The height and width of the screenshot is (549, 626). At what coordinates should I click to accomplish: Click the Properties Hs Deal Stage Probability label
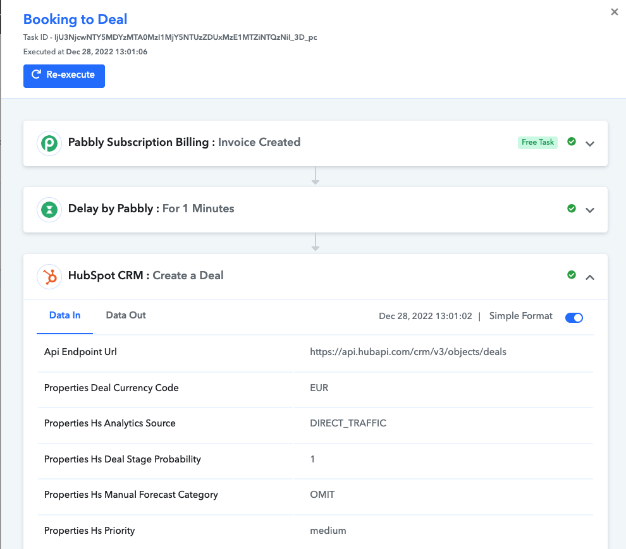point(122,459)
